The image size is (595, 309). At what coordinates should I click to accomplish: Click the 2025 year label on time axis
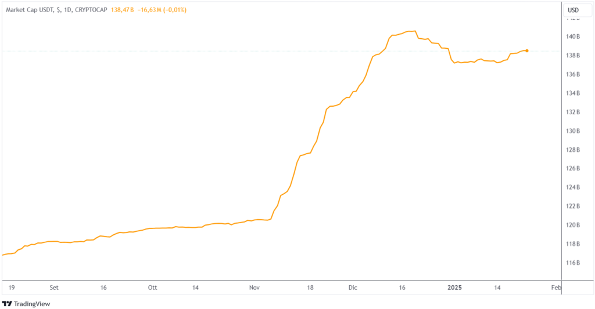pos(454,288)
